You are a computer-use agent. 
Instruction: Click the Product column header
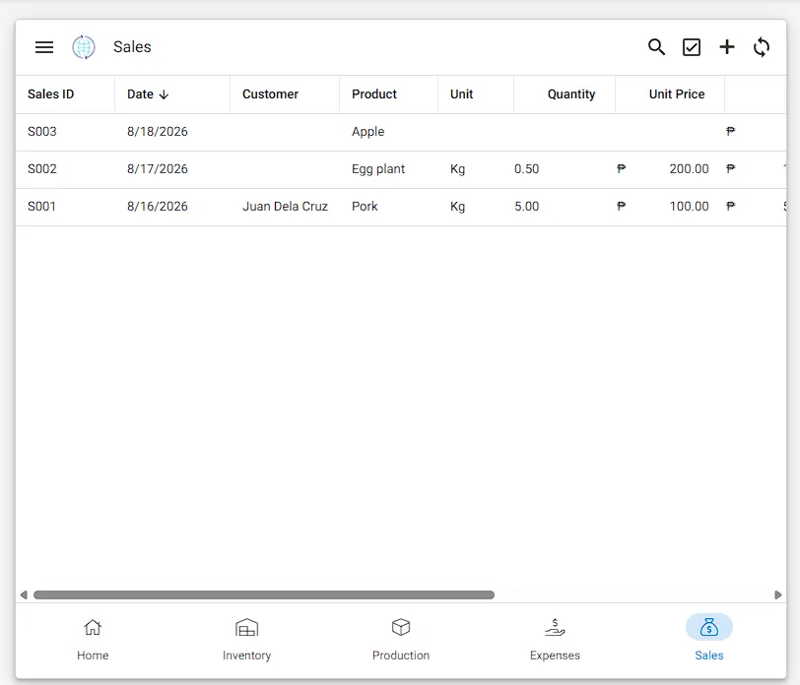(x=374, y=94)
